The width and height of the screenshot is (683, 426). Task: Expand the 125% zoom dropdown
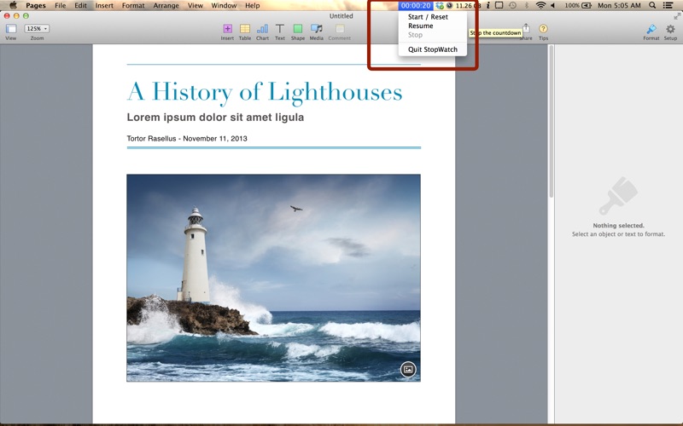point(37,28)
